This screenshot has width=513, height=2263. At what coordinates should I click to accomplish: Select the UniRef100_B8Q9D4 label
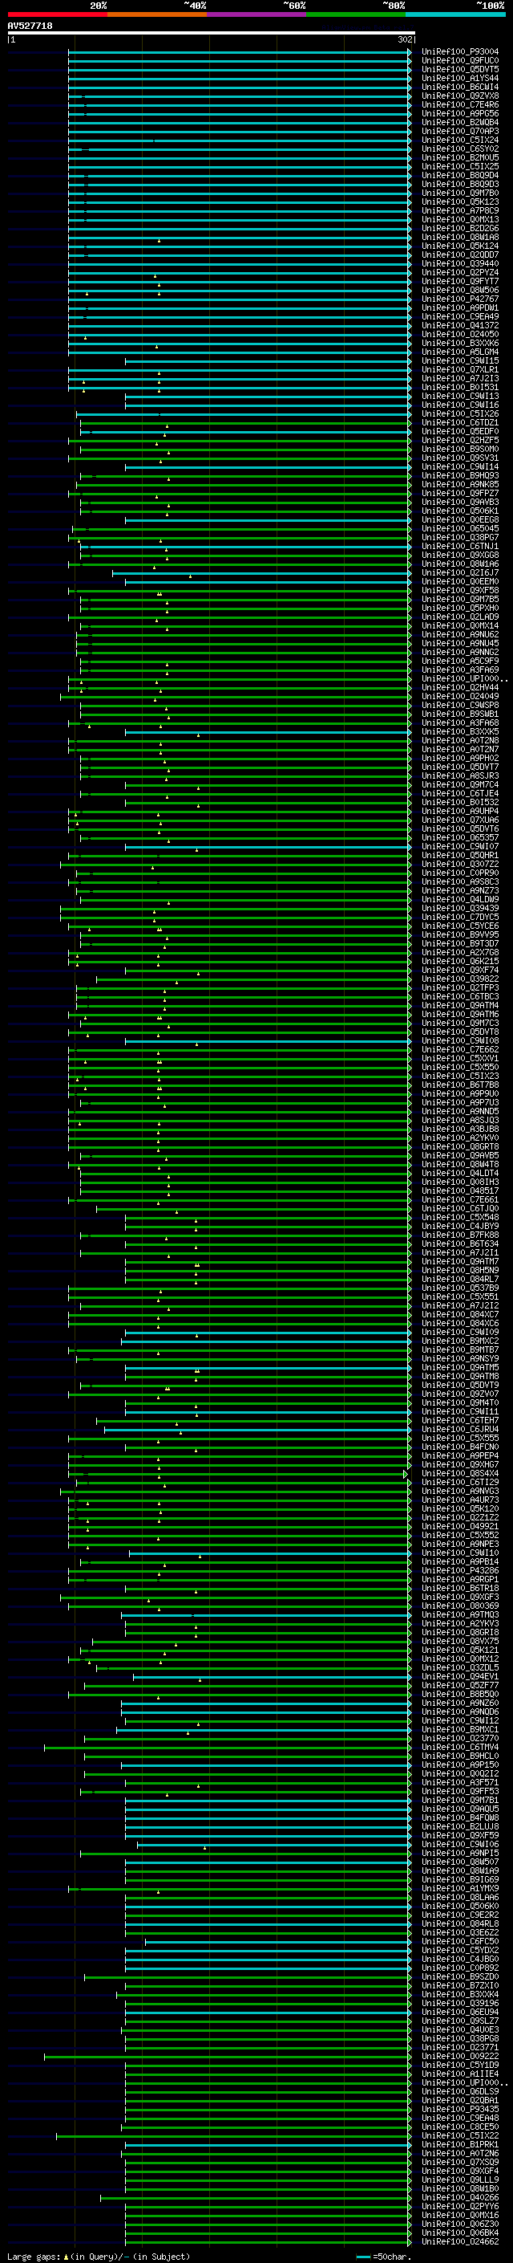pyautogui.click(x=459, y=176)
